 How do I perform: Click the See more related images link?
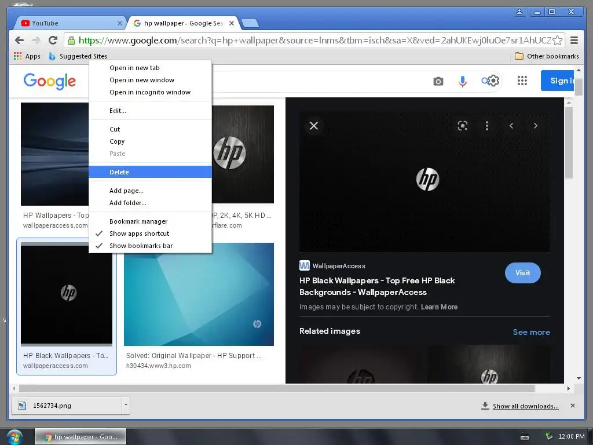click(x=532, y=332)
